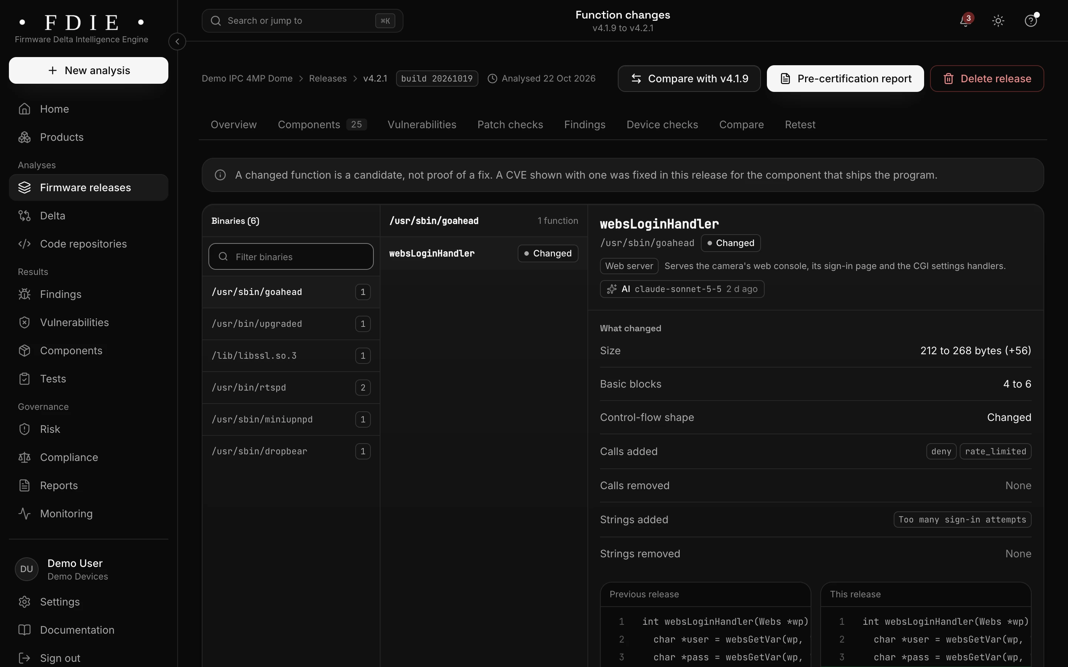Image resolution: width=1068 pixels, height=667 pixels.
Task: Switch to the Device checks tab
Action: tap(662, 125)
